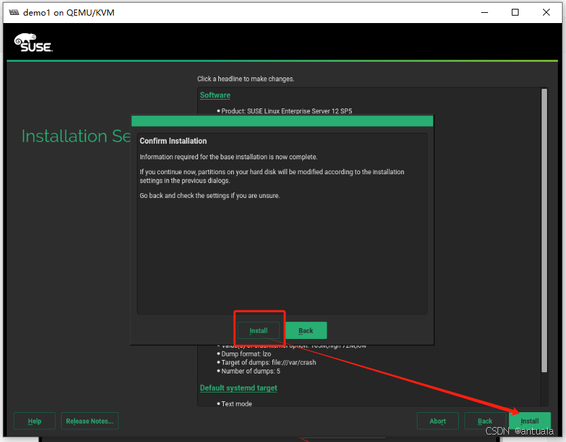Close the demo1 QEMU/KVM window
The height and width of the screenshot is (442, 566).
pyautogui.click(x=546, y=13)
